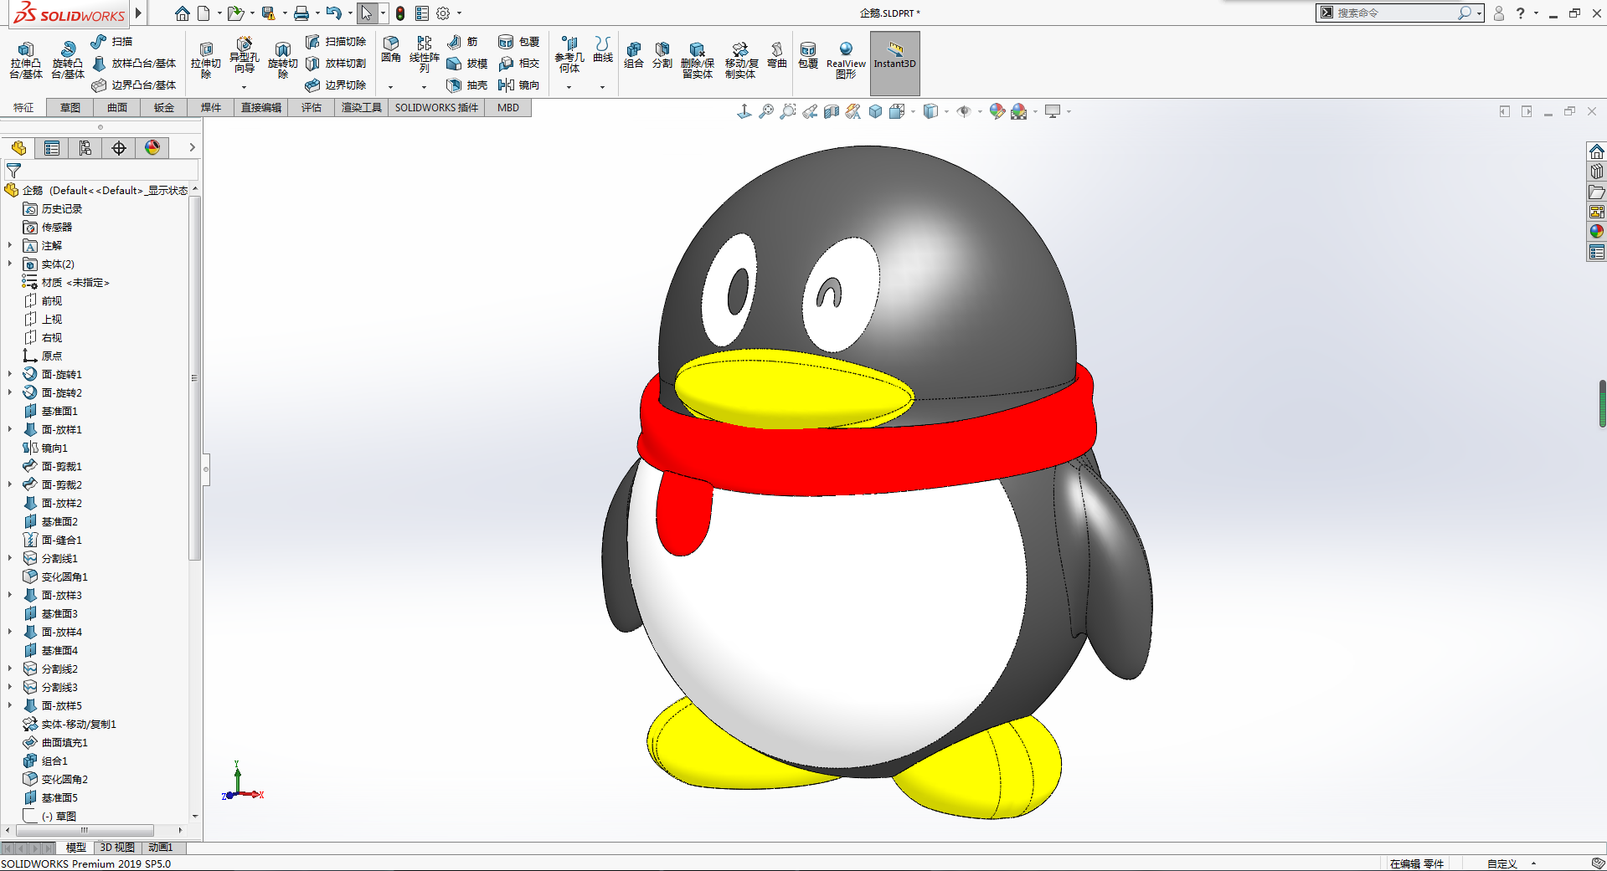This screenshot has height=871, width=1607.
Task: Open the display style dropdown arrow
Action: (x=947, y=111)
